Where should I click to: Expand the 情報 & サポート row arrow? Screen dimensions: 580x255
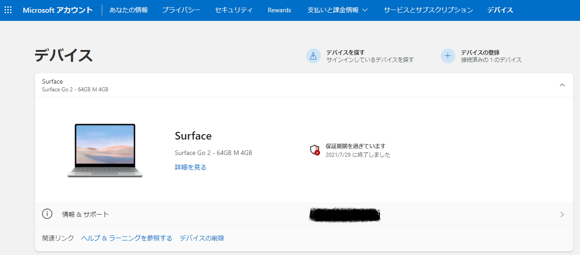pyautogui.click(x=562, y=215)
